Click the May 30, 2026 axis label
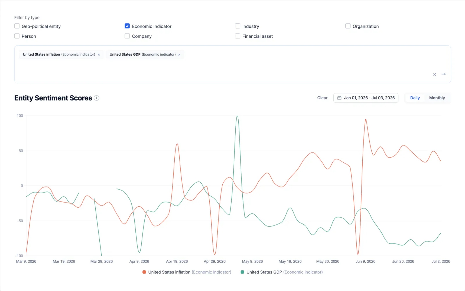 pyautogui.click(x=328, y=261)
